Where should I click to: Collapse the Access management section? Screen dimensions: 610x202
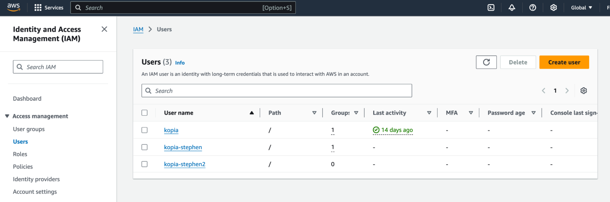pos(7,116)
